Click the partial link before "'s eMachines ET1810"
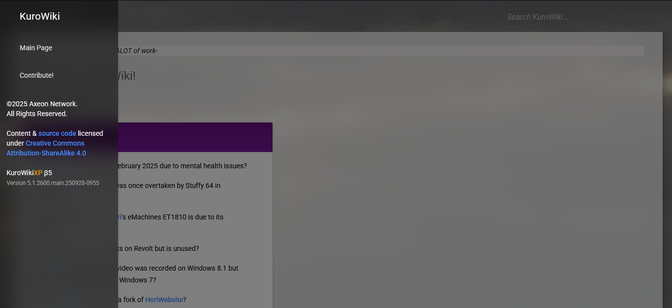672x308 pixels. click(120, 217)
